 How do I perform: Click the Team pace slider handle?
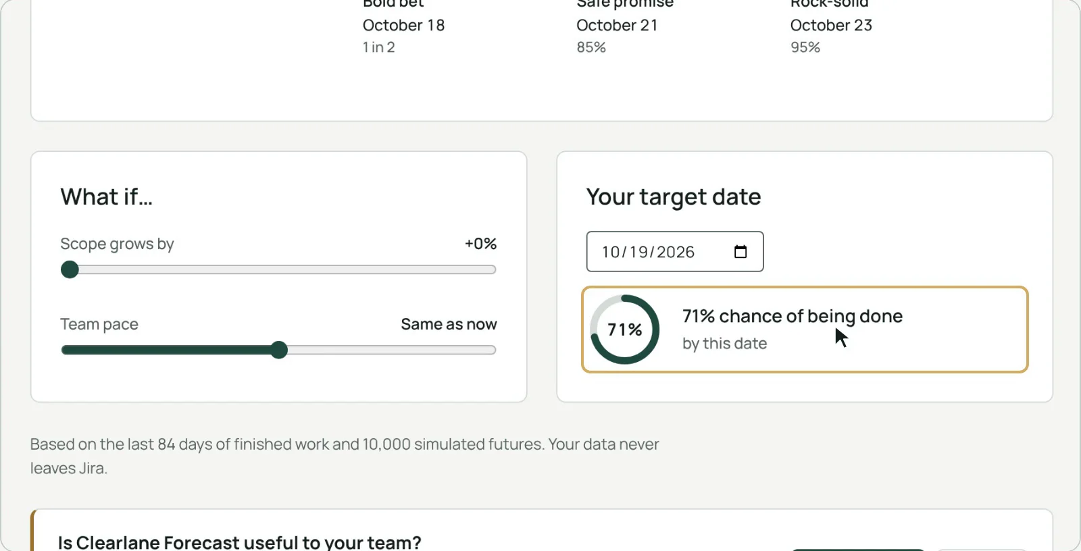pyautogui.click(x=279, y=350)
